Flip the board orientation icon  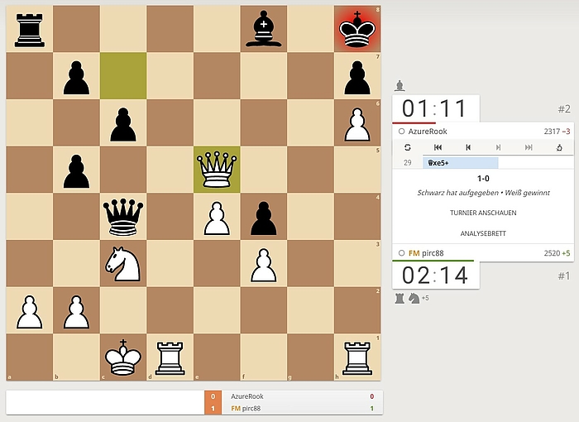(407, 147)
